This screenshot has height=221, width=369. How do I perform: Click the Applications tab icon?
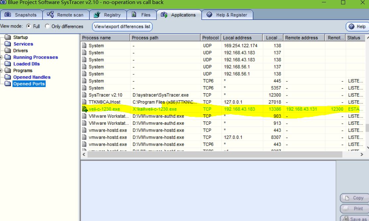(164, 15)
